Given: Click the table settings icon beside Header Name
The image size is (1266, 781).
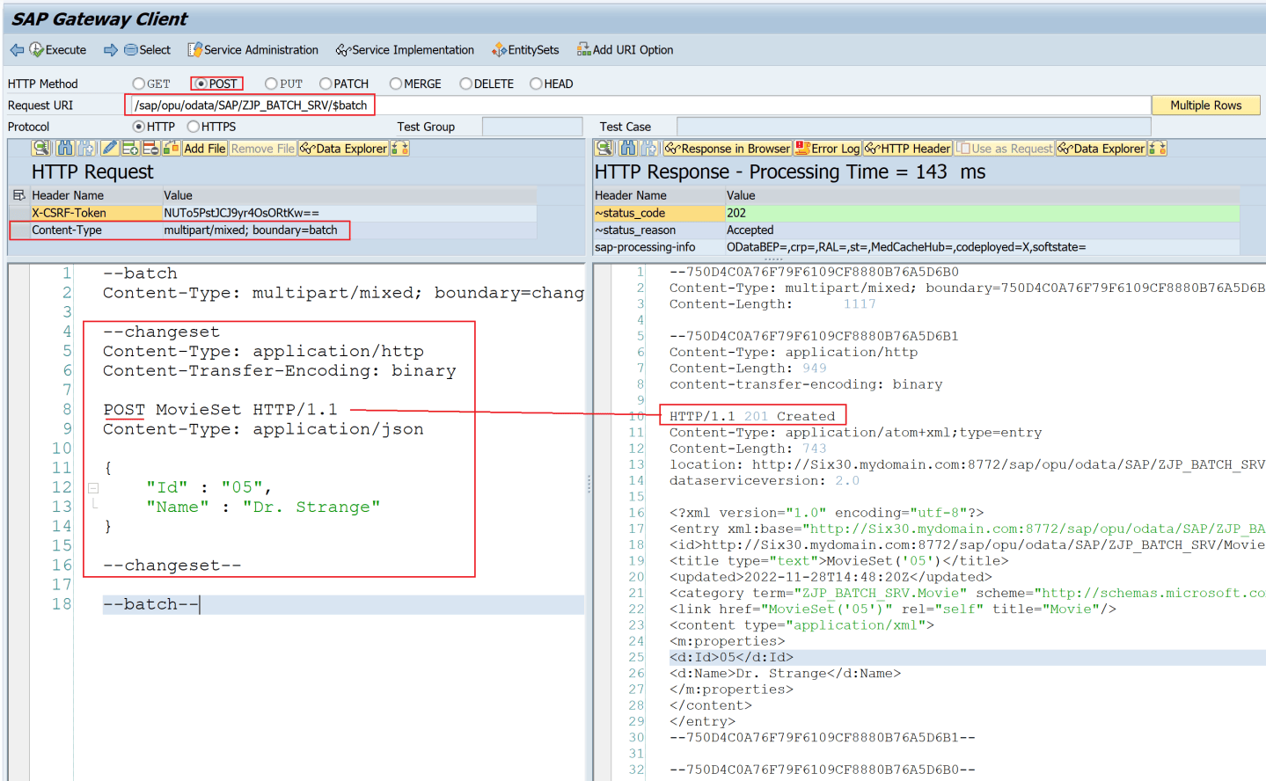Looking at the screenshot, I should 18,195.
